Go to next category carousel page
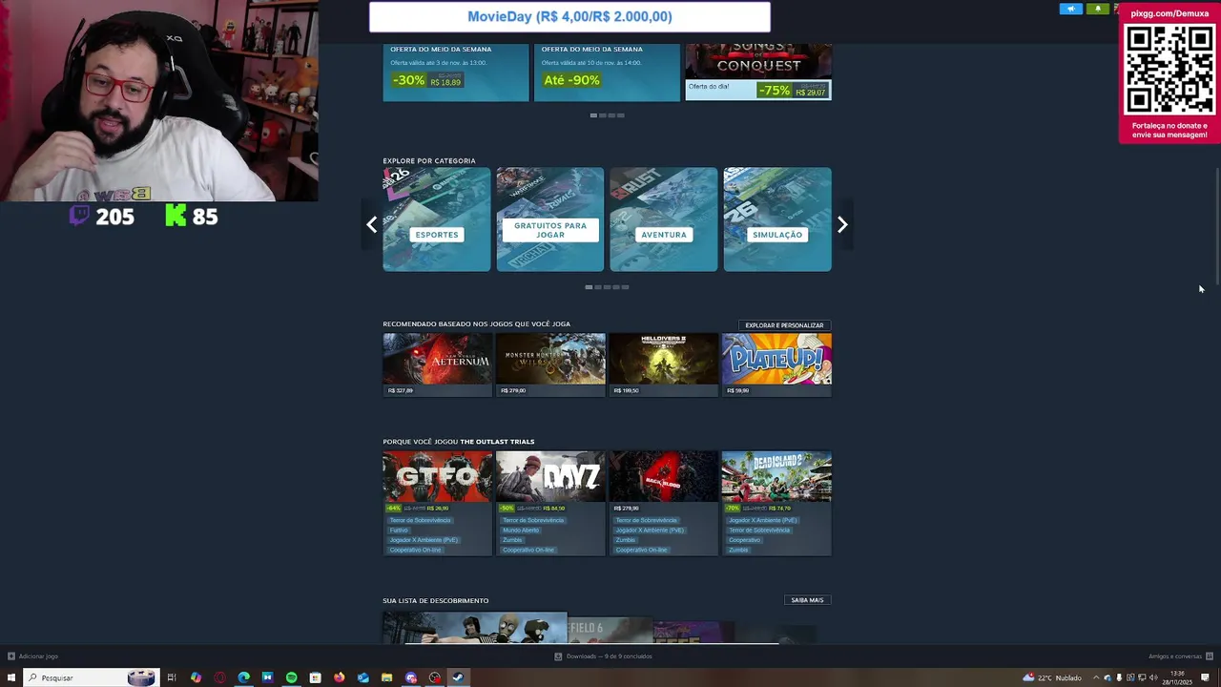This screenshot has width=1221, height=687. coord(842,225)
